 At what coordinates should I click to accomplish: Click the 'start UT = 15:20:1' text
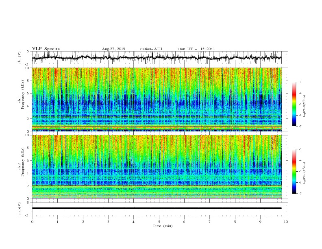tap(196, 49)
